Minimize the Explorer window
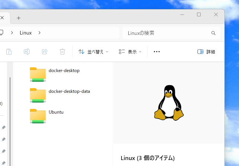This screenshot has height=166, width=239. pos(182,14)
